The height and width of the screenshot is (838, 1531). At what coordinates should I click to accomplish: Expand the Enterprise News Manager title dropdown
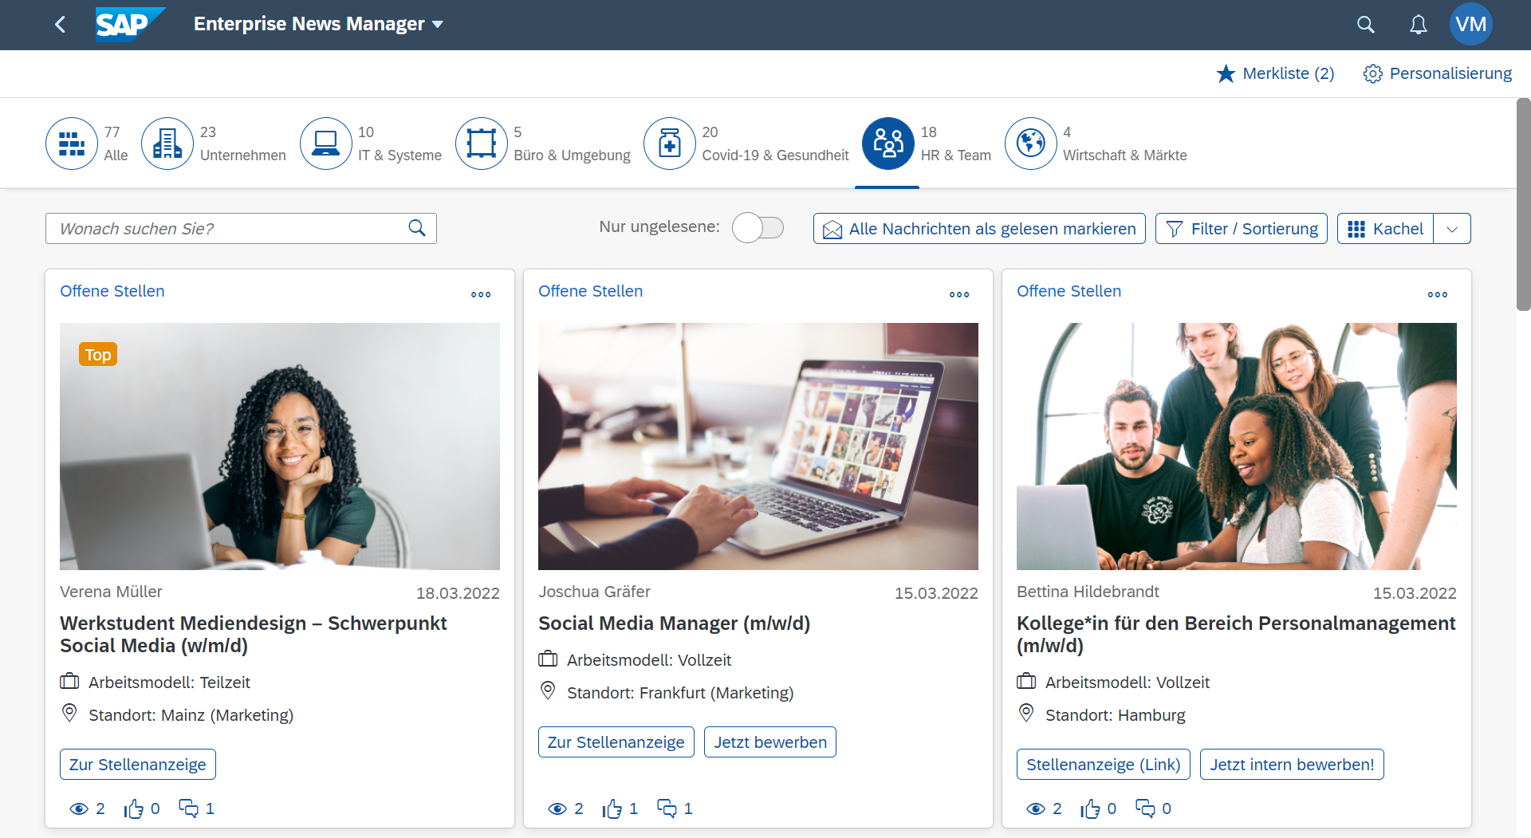(x=438, y=24)
